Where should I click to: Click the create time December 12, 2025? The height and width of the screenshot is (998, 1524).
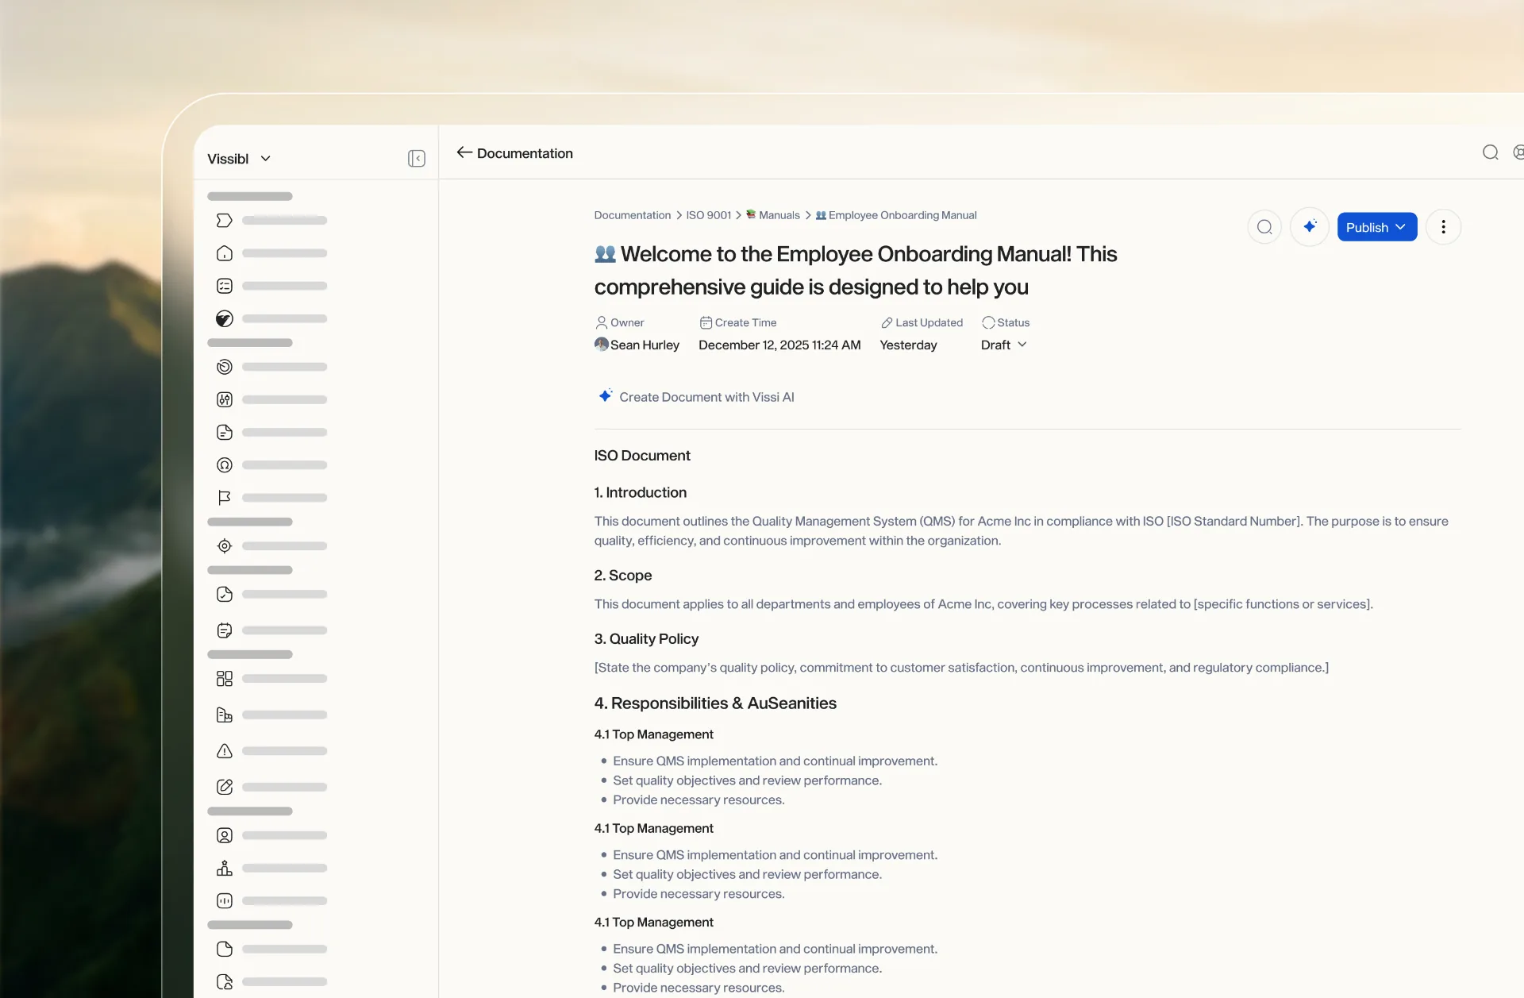point(779,345)
